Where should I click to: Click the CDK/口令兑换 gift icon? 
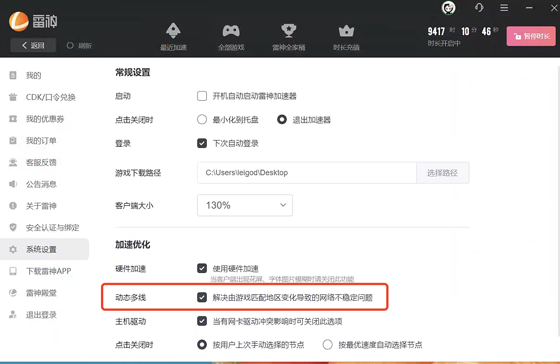(13, 97)
